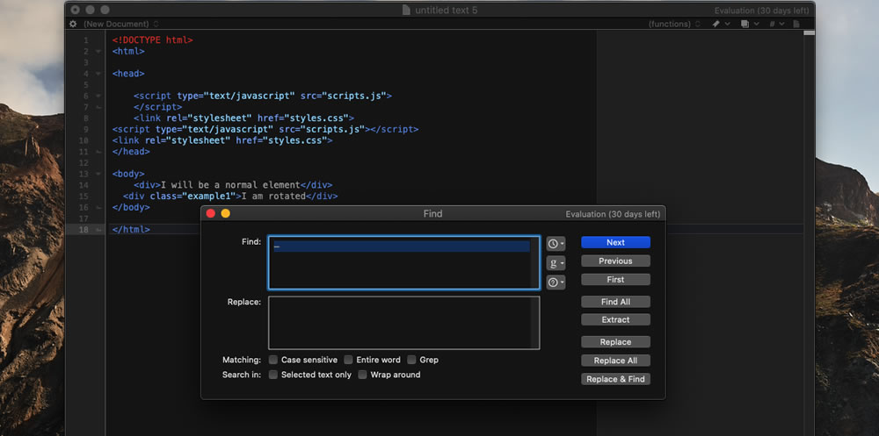Enable the Wrap around checkbox

(362, 375)
